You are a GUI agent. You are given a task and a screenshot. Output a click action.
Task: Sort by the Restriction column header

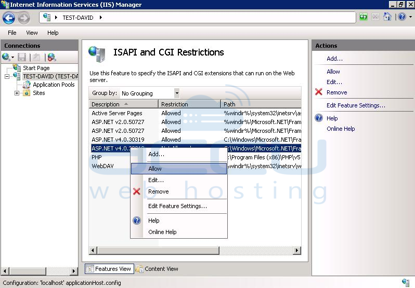click(189, 104)
